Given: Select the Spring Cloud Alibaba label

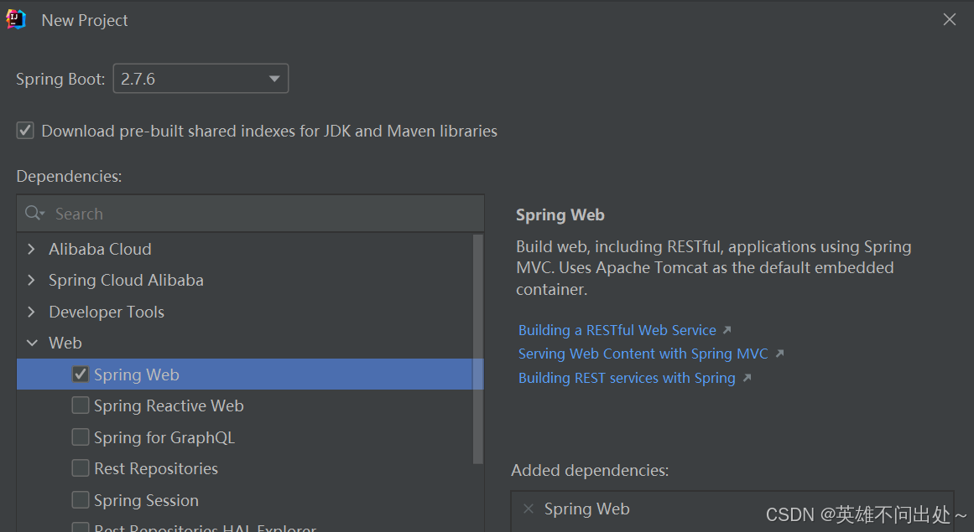Looking at the screenshot, I should tap(126, 281).
